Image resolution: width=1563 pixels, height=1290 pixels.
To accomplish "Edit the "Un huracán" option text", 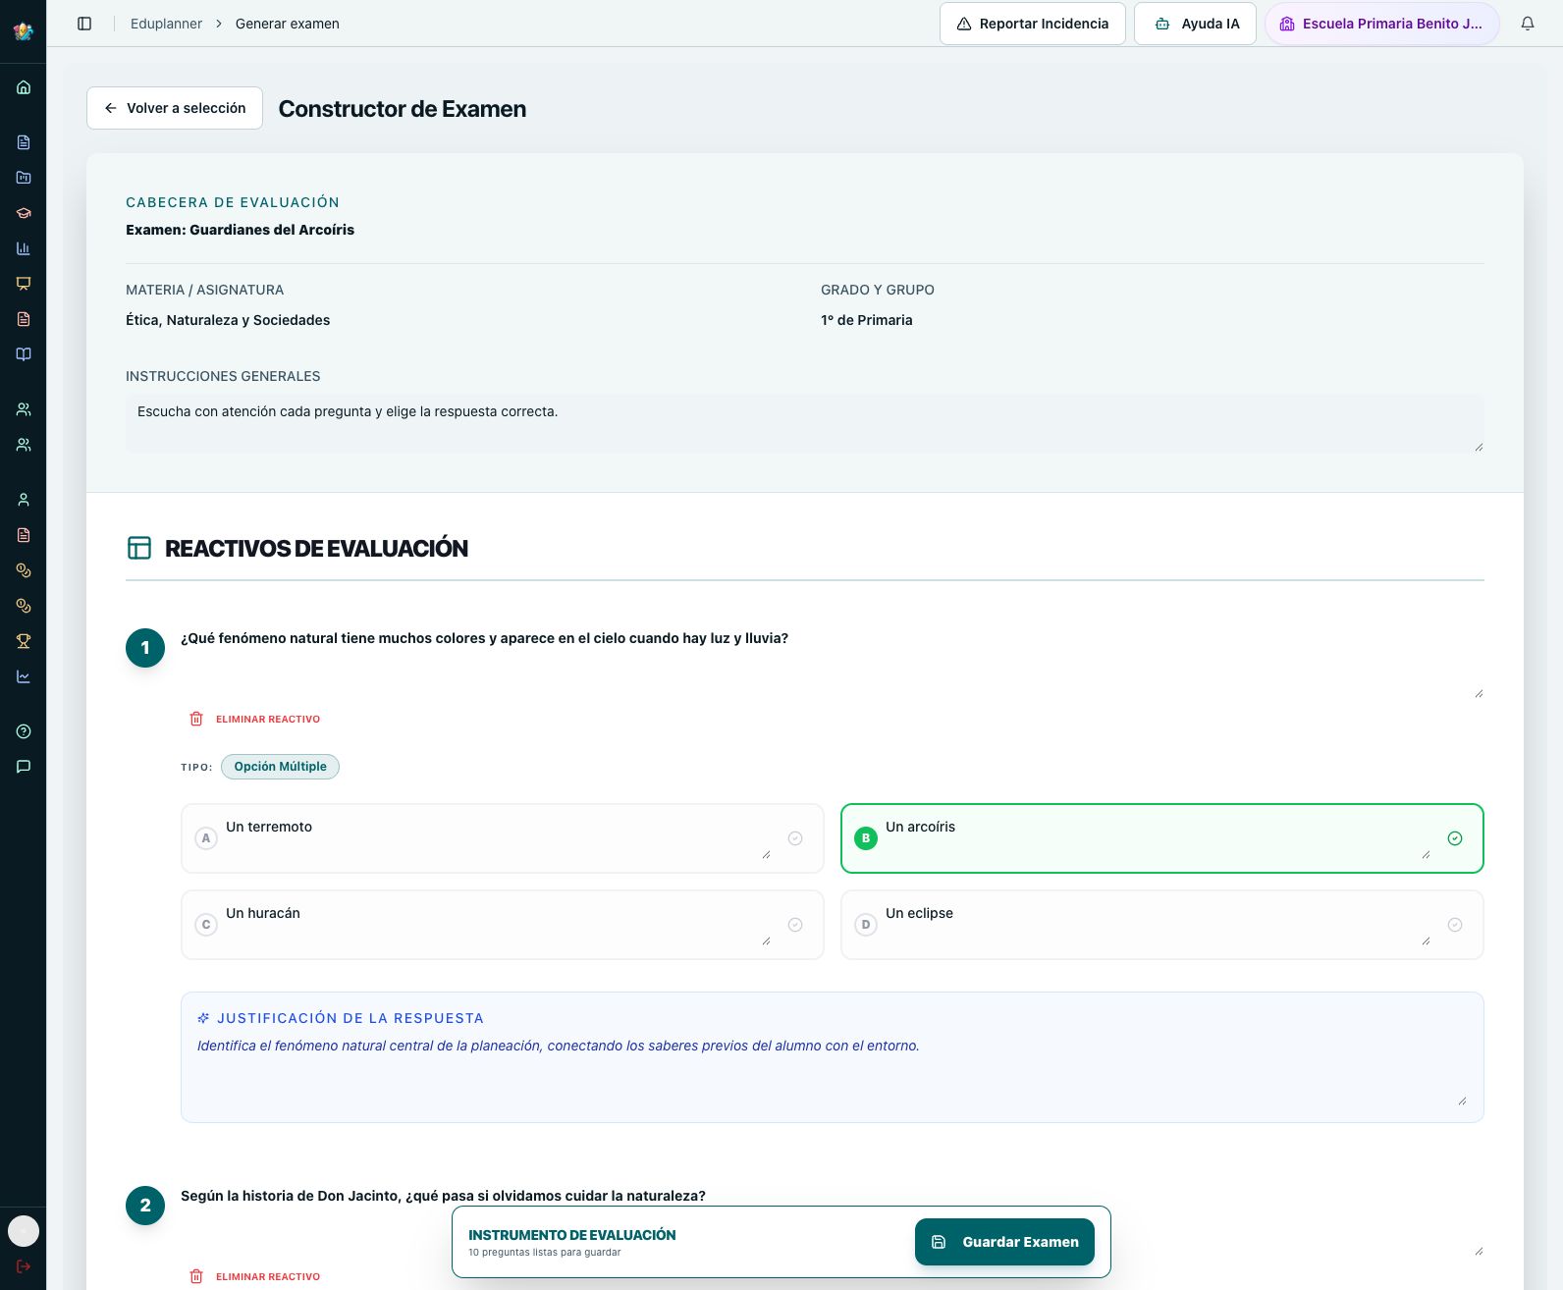I will tap(499, 925).
